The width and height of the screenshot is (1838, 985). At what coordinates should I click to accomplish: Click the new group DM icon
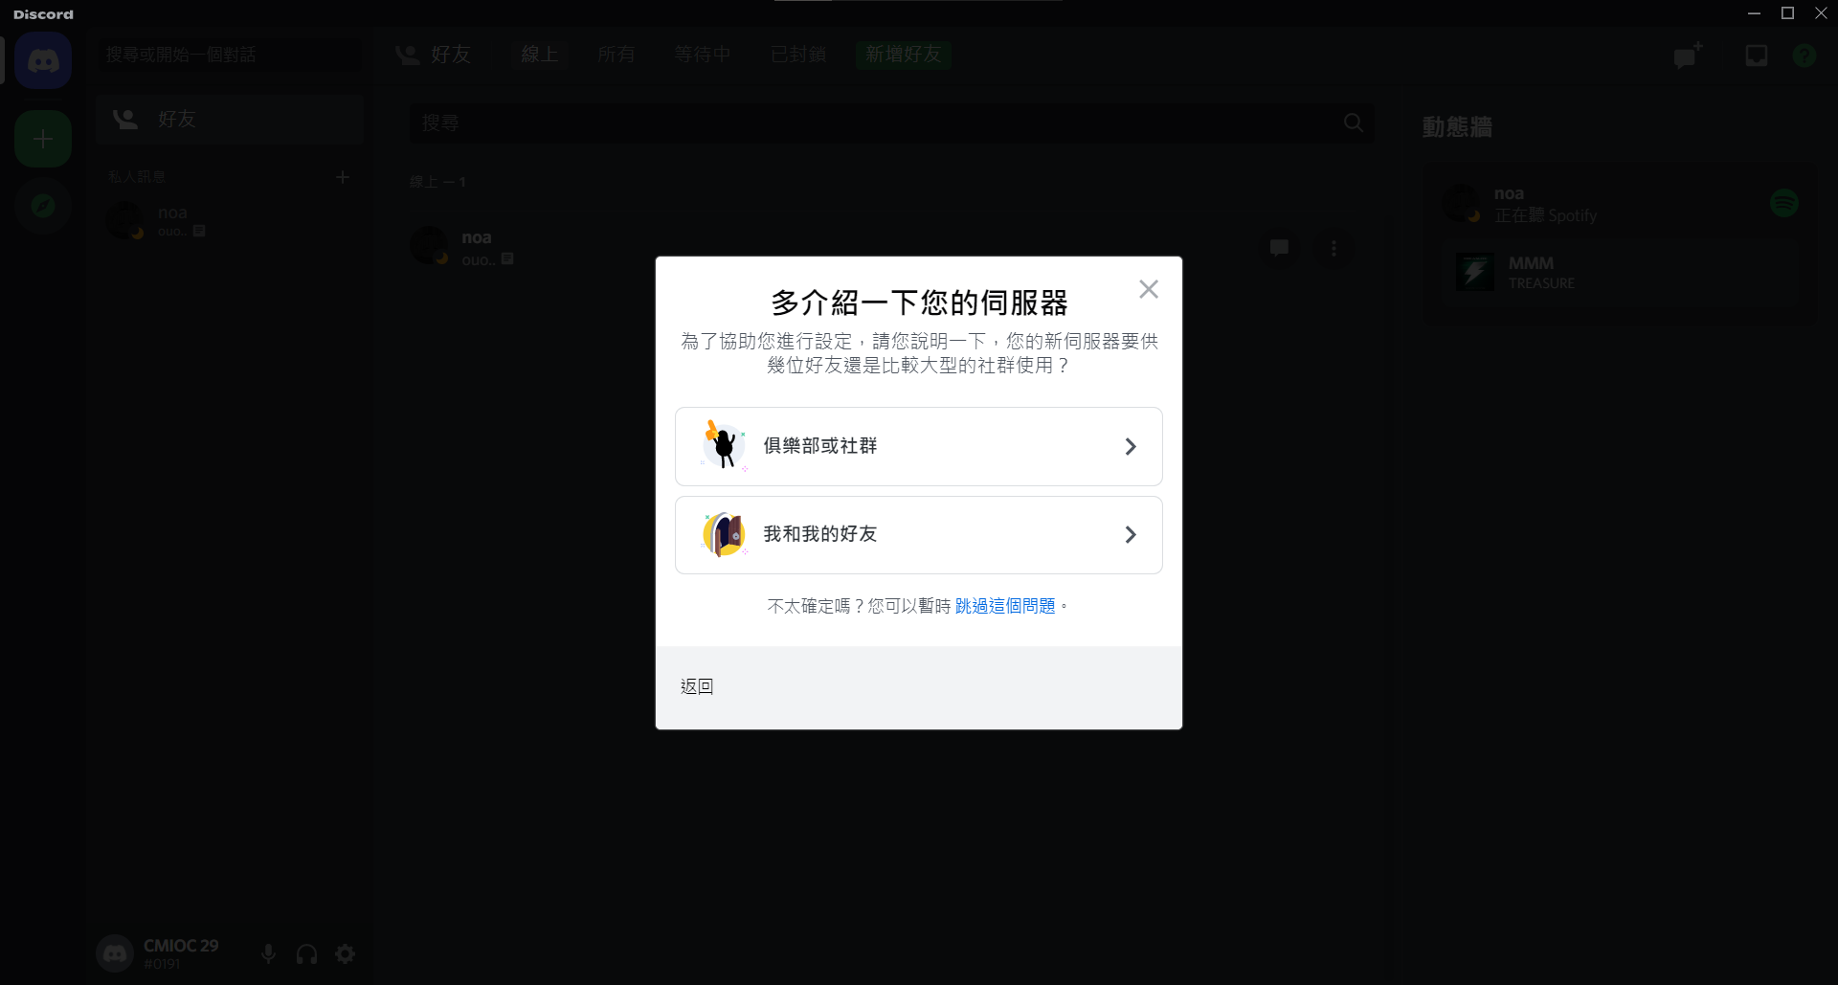pos(1689,56)
